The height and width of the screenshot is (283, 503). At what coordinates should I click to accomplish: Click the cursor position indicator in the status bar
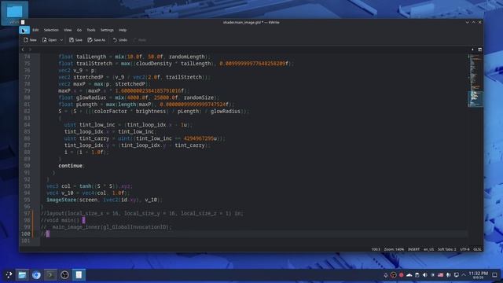tap(376, 249)
